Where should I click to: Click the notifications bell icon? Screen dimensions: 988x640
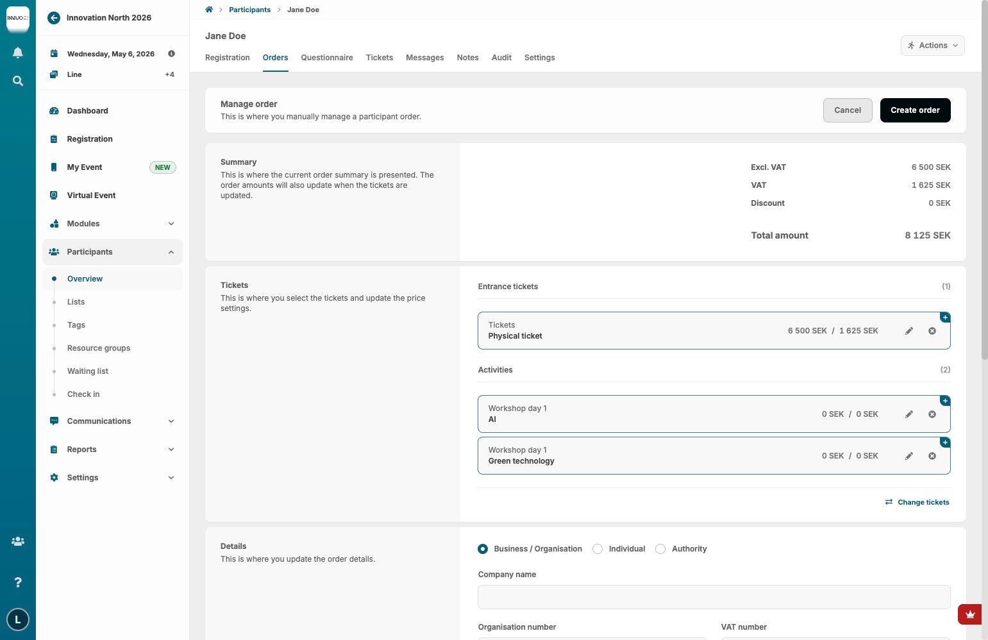[18, 53]
